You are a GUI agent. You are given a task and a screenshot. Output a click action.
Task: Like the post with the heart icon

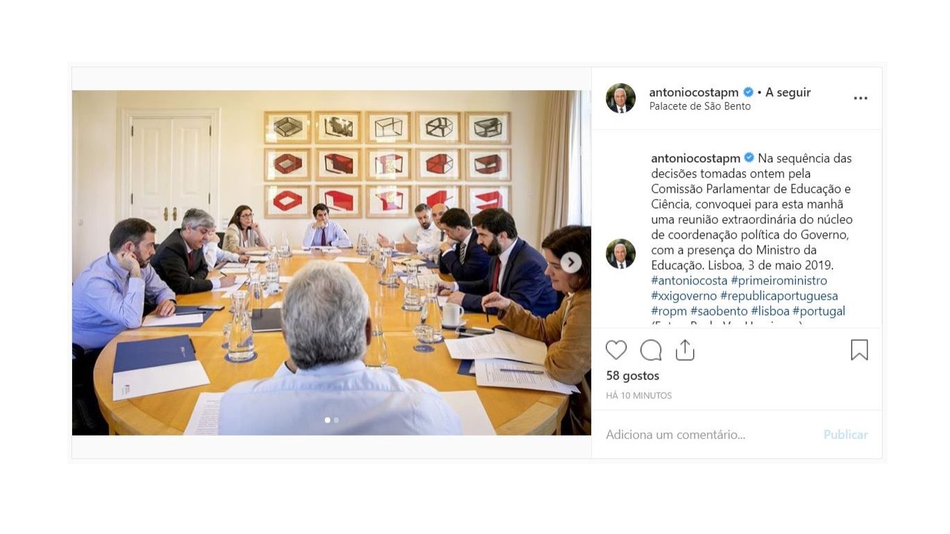(616, 350)
